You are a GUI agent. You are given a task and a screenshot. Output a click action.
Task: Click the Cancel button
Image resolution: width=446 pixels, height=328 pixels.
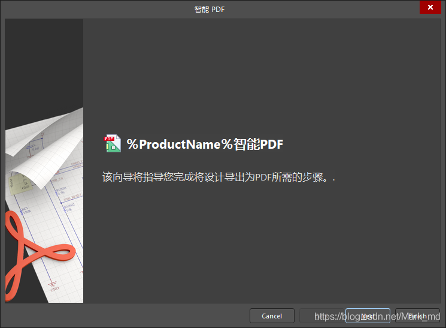tap(272, 316)
